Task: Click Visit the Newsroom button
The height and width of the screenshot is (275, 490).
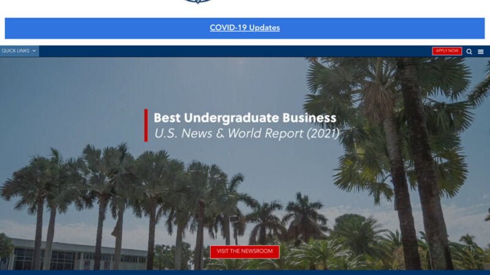Action: [x=244, y=252]
